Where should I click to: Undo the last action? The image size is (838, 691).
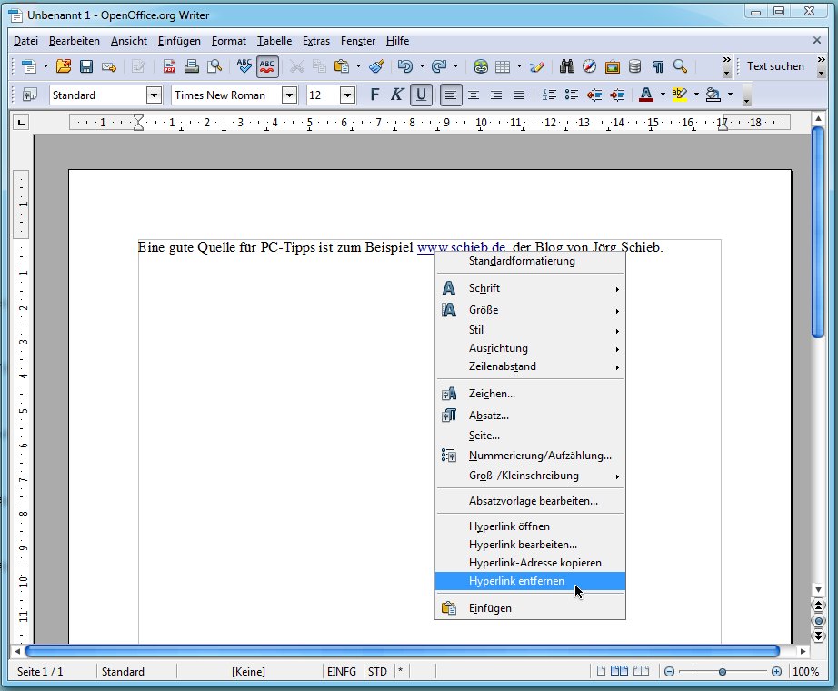[405, 66]
